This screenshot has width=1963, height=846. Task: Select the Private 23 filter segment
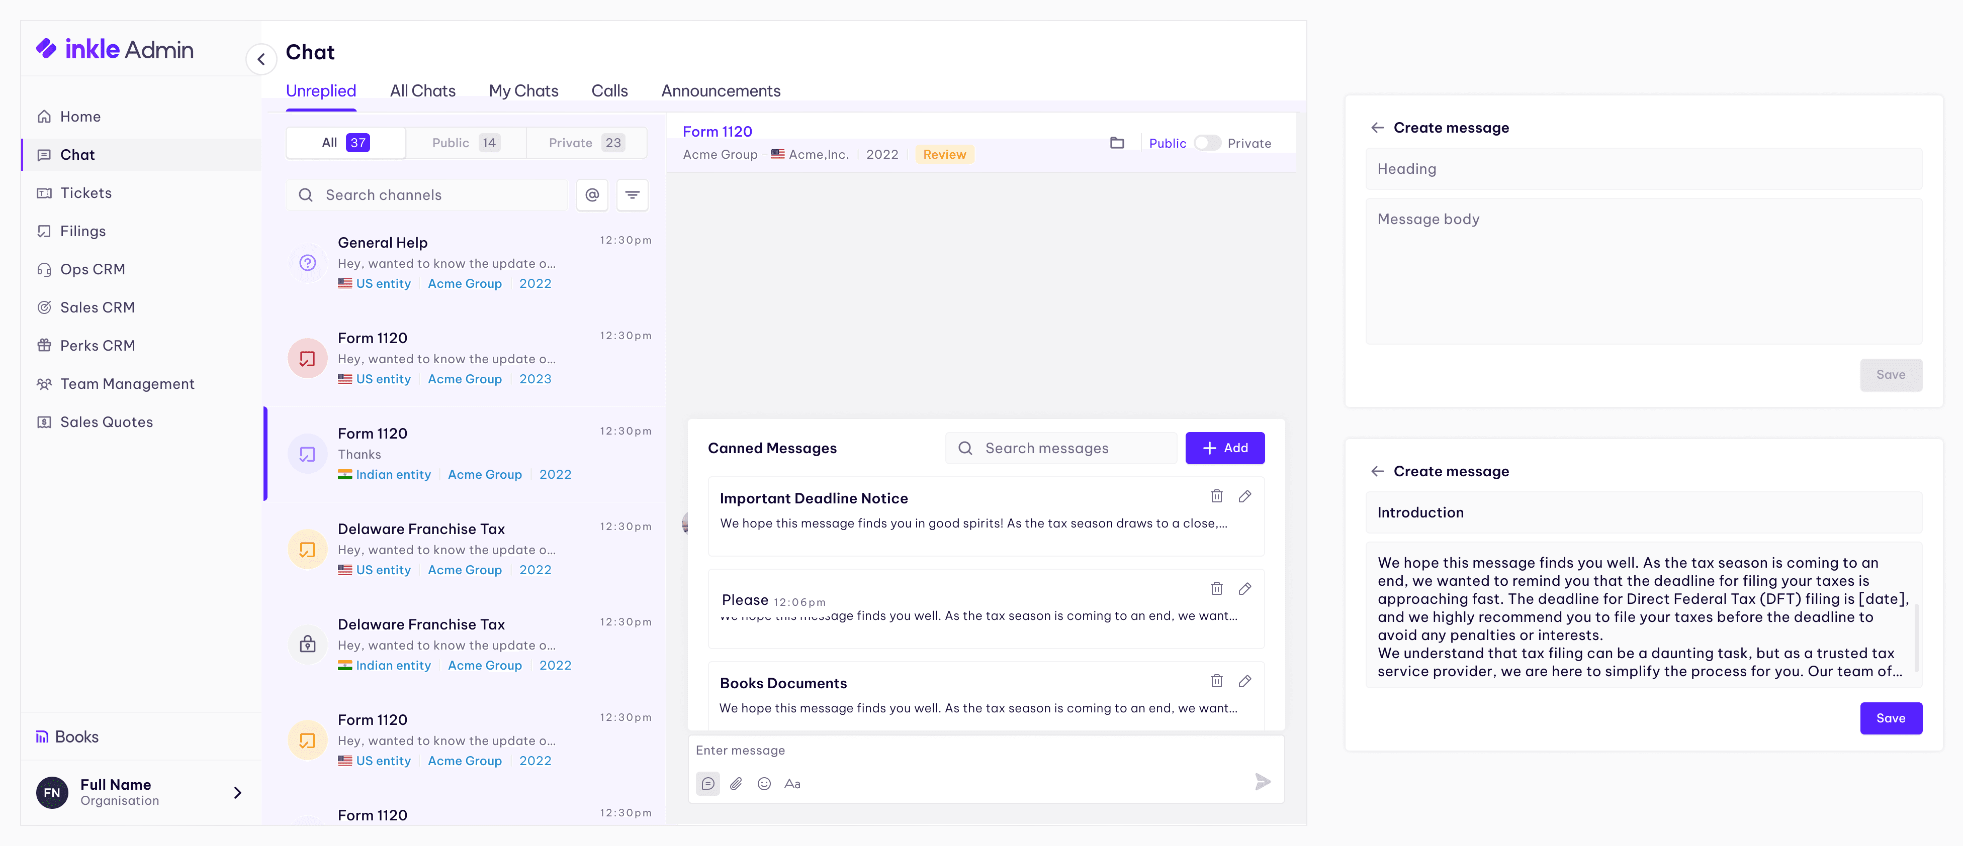click(x=586, y=143)
